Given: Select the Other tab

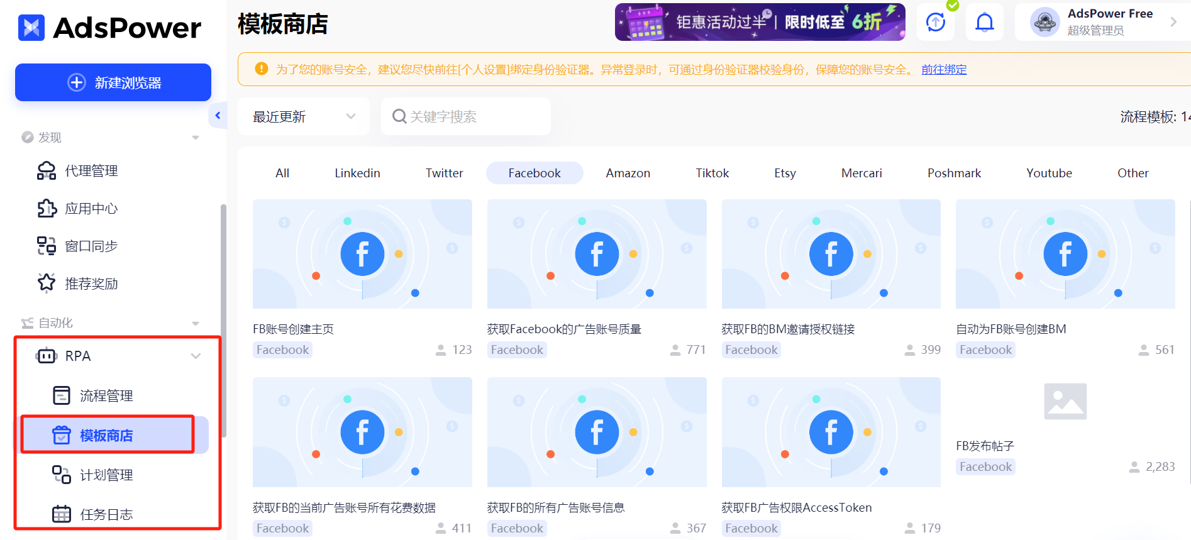Looking at the screenshot, I should tap(1133, 173).
